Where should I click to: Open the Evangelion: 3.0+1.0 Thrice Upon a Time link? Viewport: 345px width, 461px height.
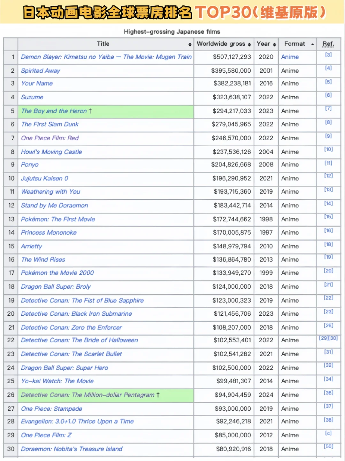click(x=77, y=421)
